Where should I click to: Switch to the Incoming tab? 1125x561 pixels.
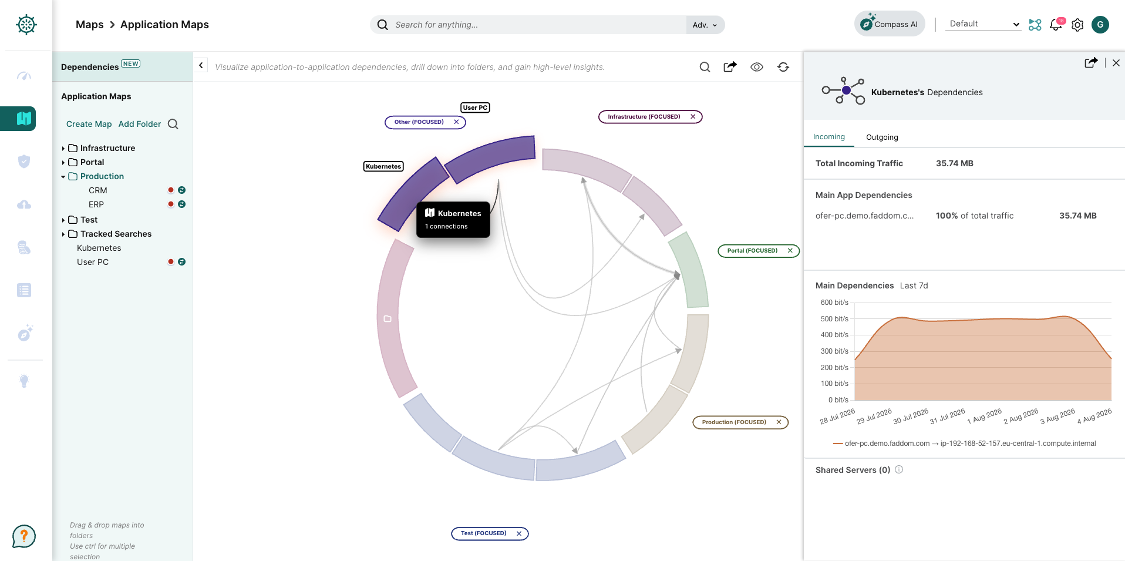point(828,137)
